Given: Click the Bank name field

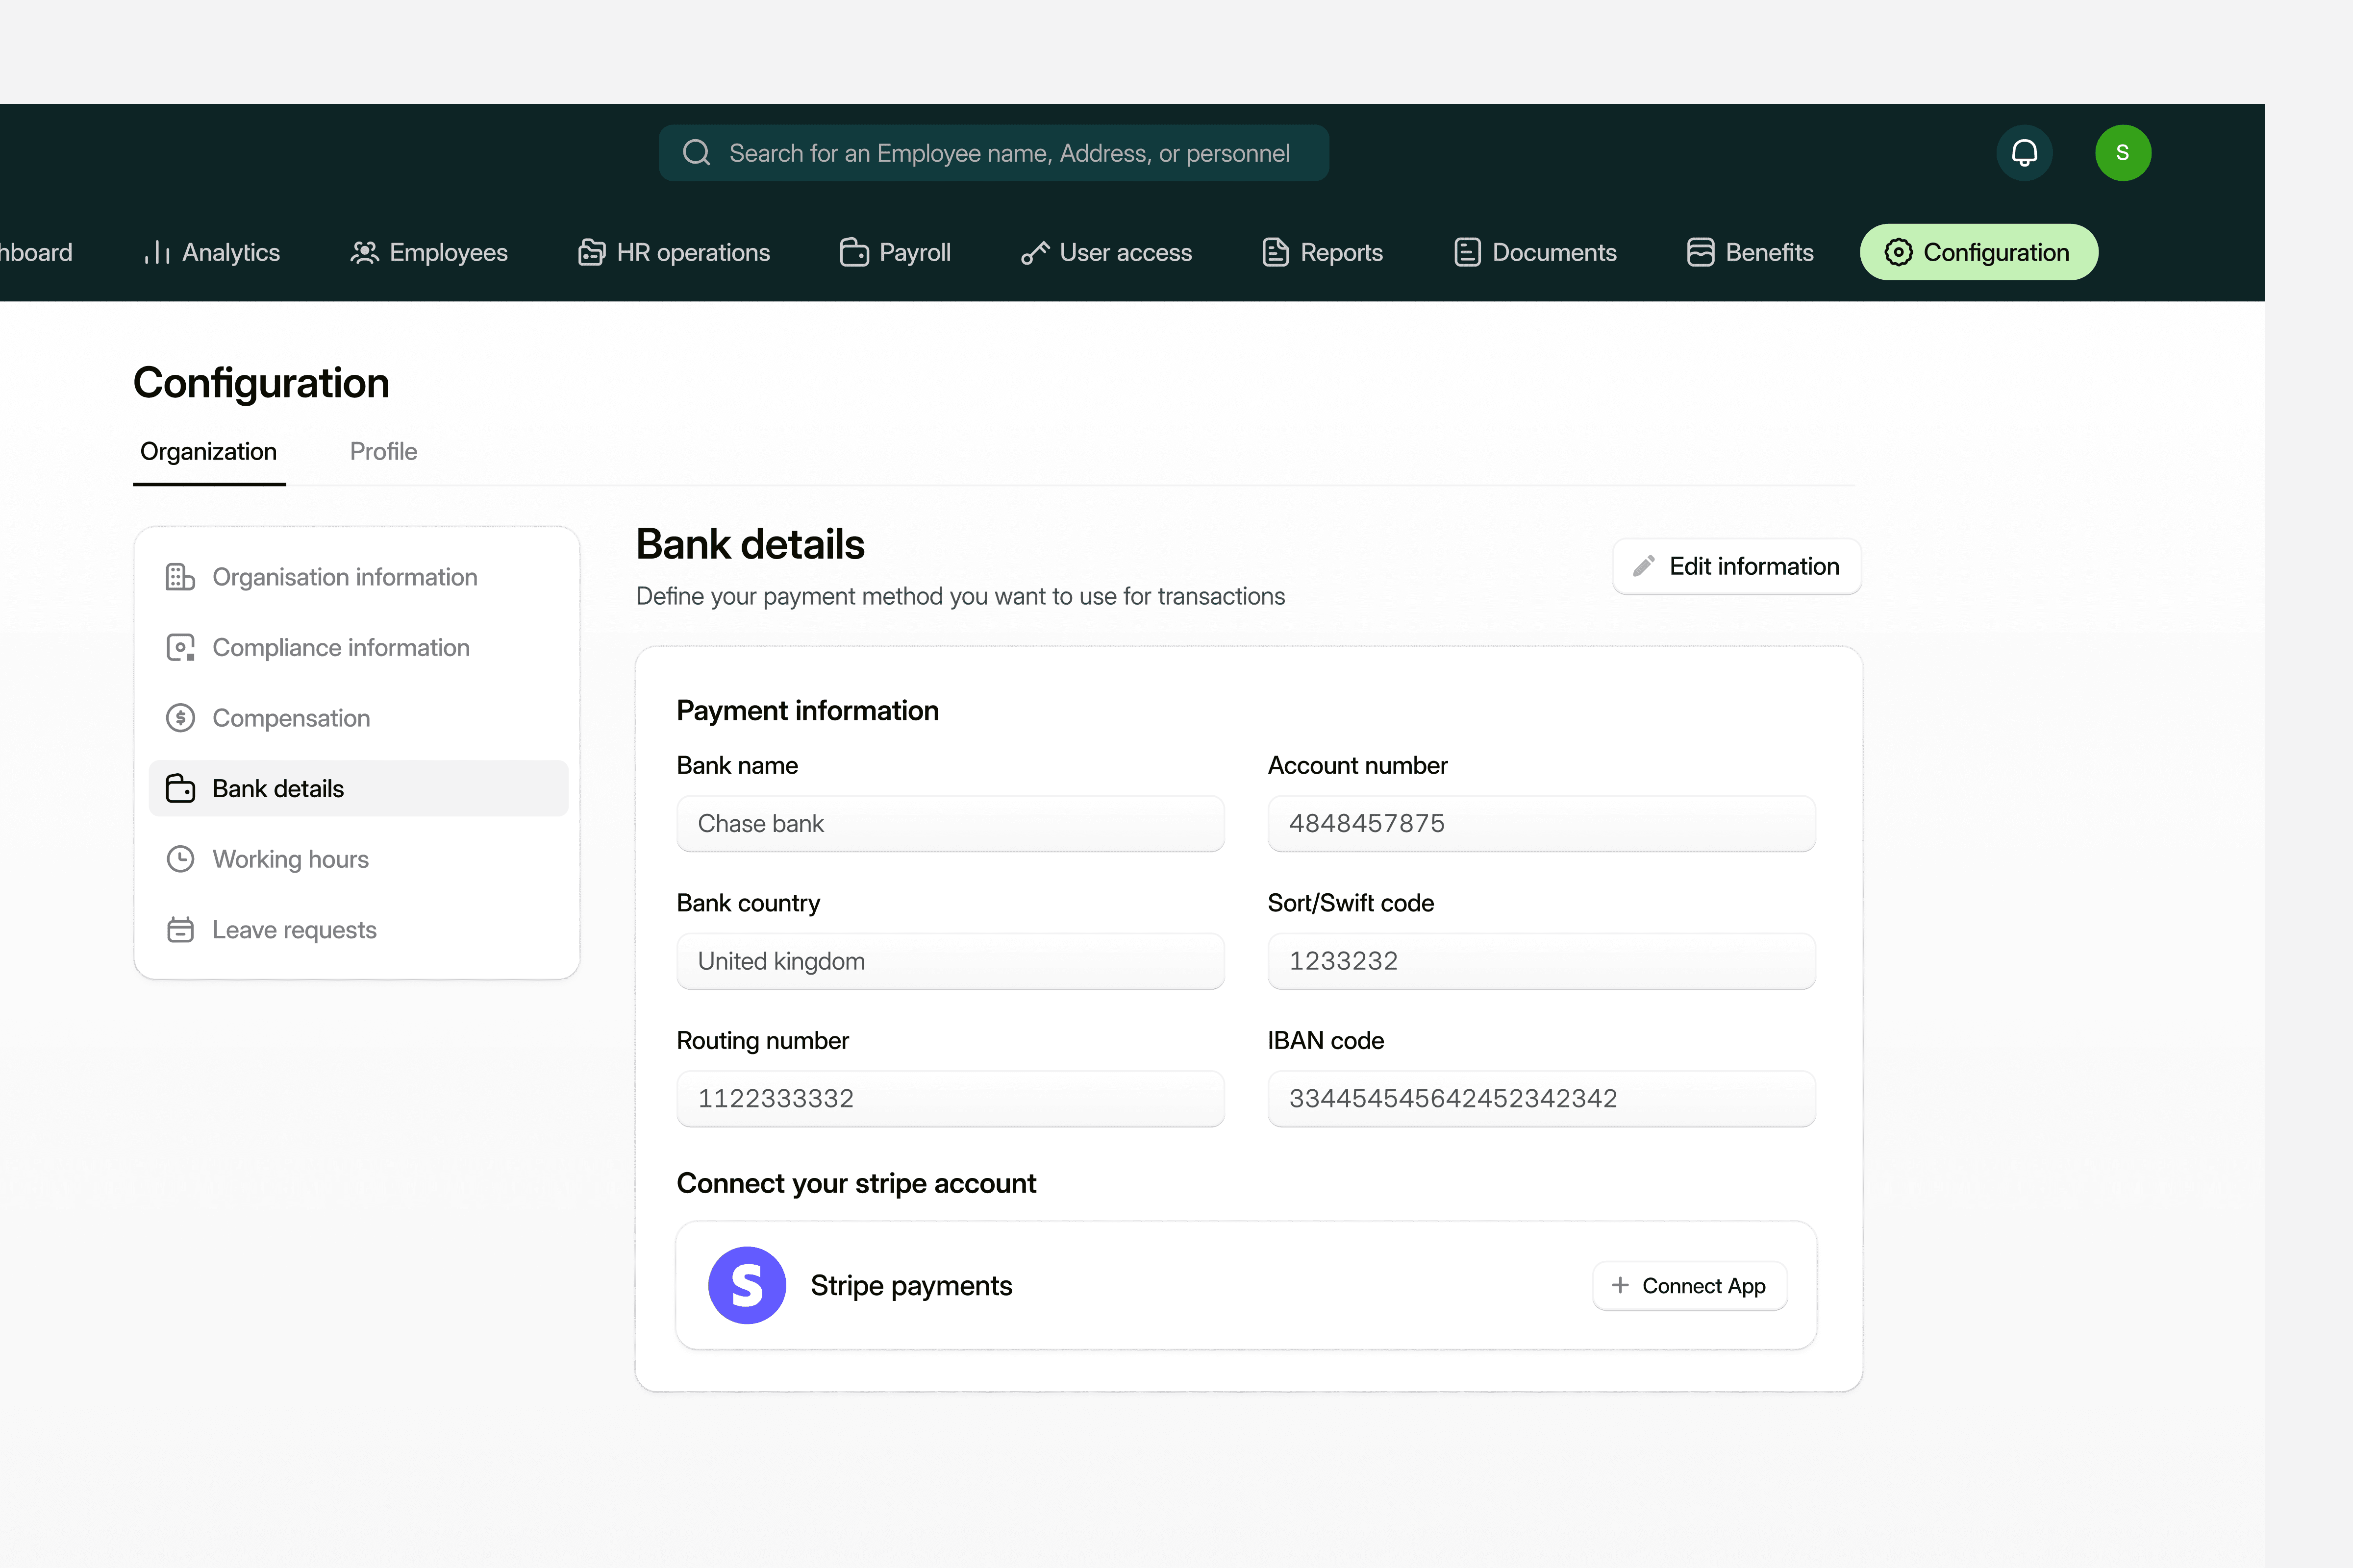Looking at the screenshot, I should coord(950,824).
